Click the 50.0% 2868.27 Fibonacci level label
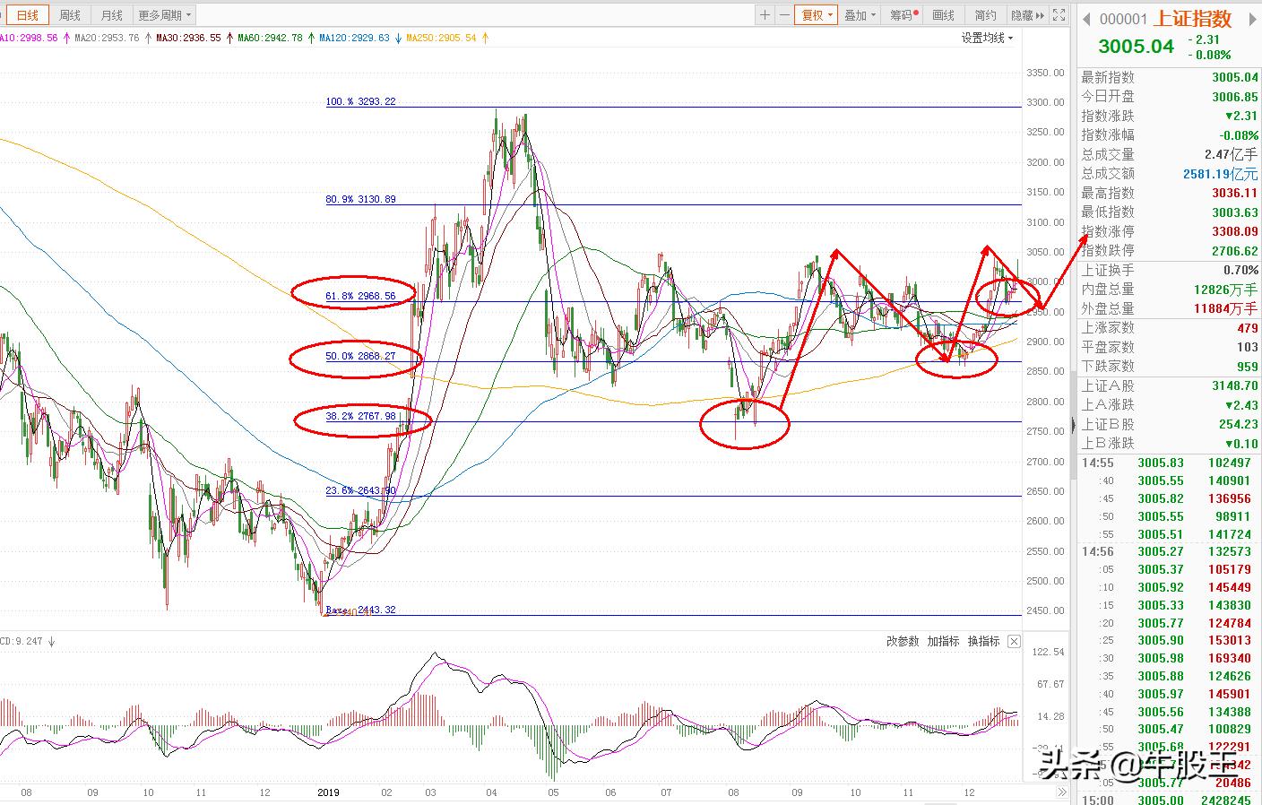Screen dimensions: 1262x805 (x=360, y=356)
